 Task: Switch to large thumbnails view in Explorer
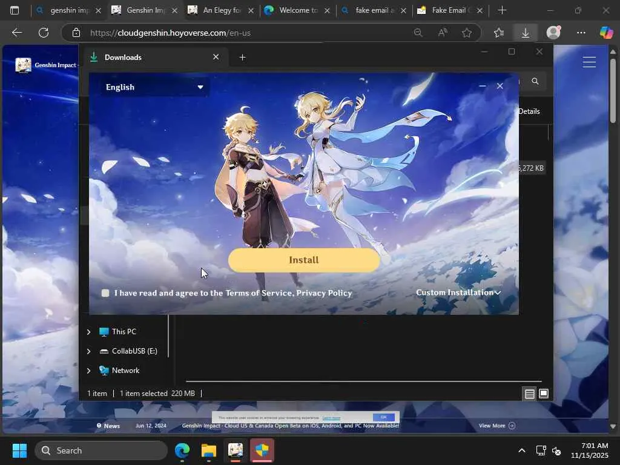(x=544, y=394)
